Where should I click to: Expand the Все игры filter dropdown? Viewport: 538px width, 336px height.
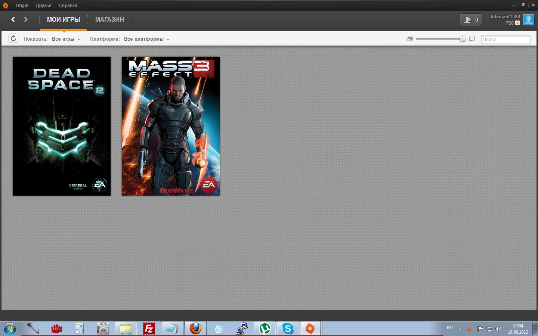(66, 39)
